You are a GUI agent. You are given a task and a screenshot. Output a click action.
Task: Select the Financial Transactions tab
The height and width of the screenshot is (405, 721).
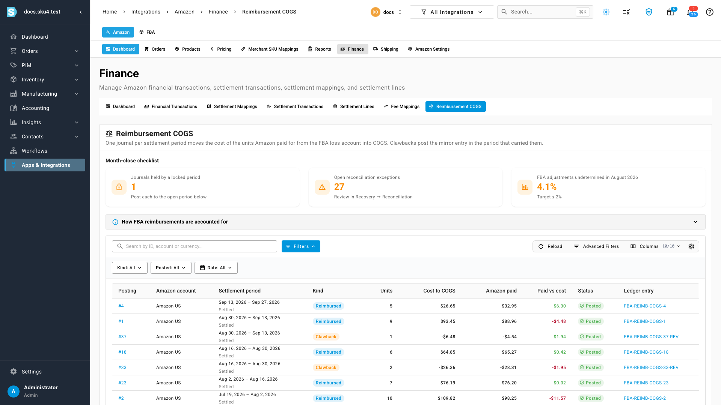pos(170,106)
